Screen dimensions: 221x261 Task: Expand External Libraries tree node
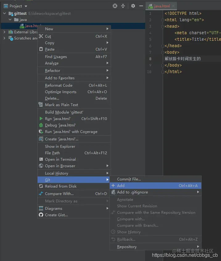click(4, 32)
